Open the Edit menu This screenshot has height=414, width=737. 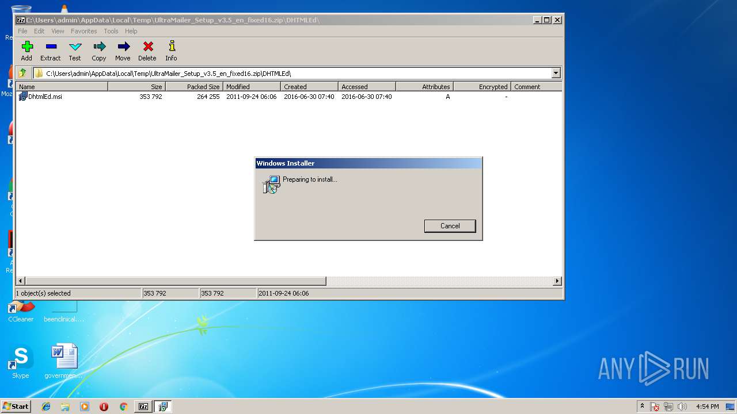[39, 31]
